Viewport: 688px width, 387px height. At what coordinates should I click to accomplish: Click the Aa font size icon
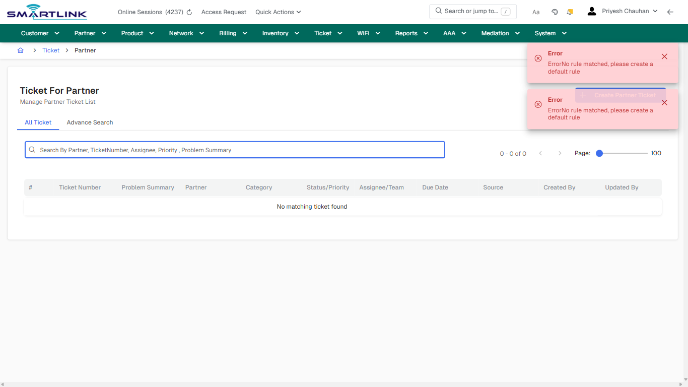pos(535,12)
